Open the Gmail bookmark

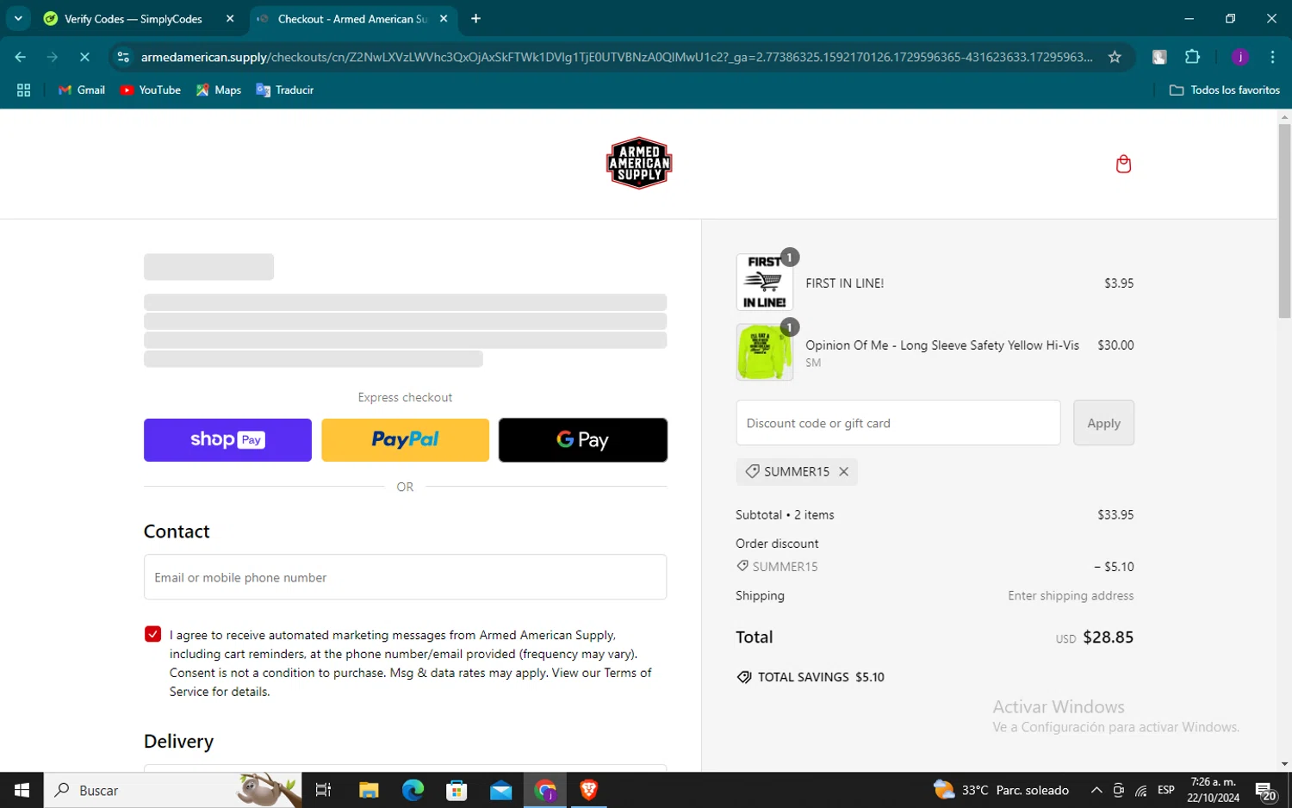point(82,90)
